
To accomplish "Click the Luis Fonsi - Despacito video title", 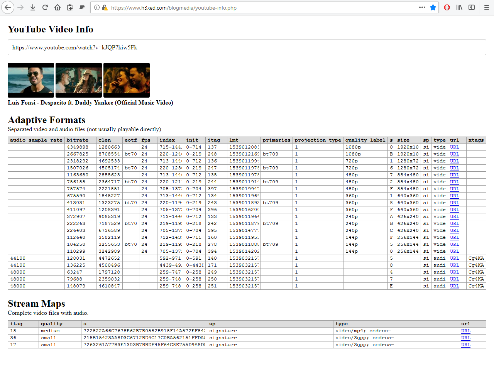I will coord(90,103).
